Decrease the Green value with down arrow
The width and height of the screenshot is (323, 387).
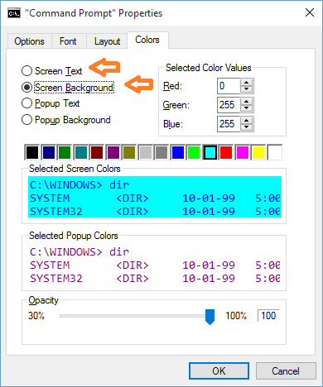(247, 108)
